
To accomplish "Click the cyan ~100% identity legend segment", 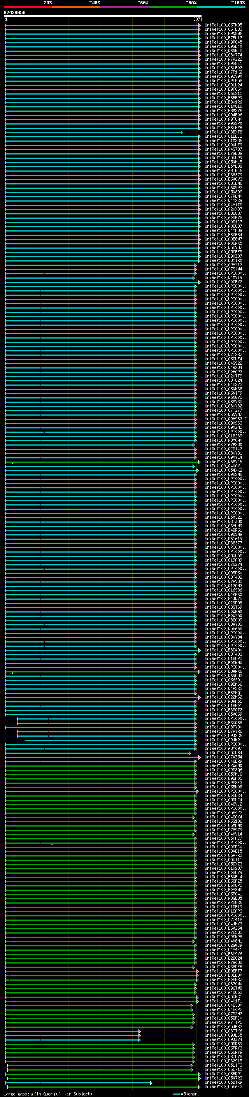I will 221,7.
